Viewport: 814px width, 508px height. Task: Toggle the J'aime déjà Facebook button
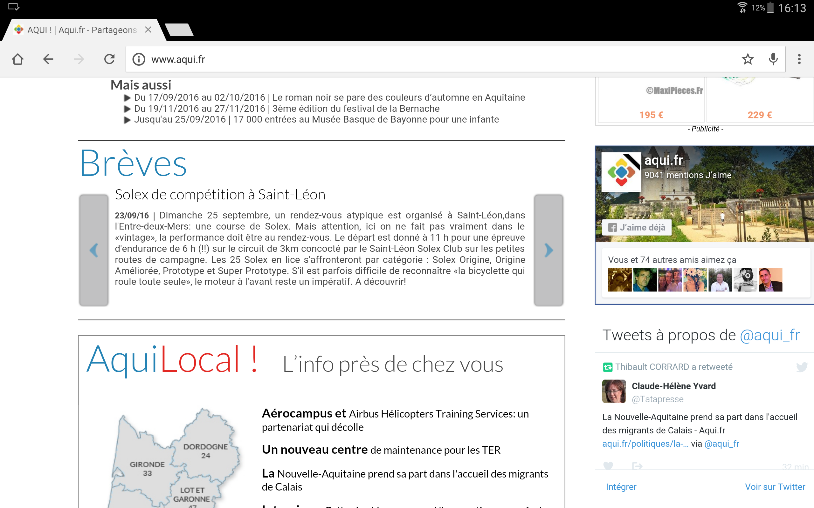click(637, 227)
